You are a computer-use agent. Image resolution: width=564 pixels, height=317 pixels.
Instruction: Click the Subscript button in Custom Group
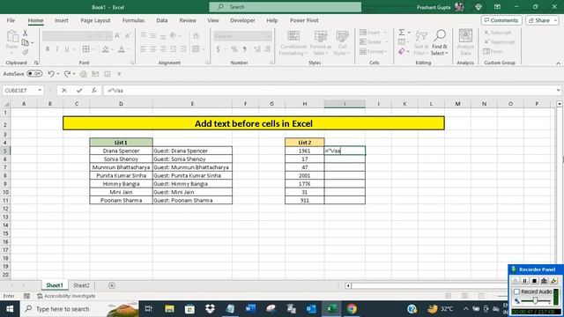pos(498,33)
